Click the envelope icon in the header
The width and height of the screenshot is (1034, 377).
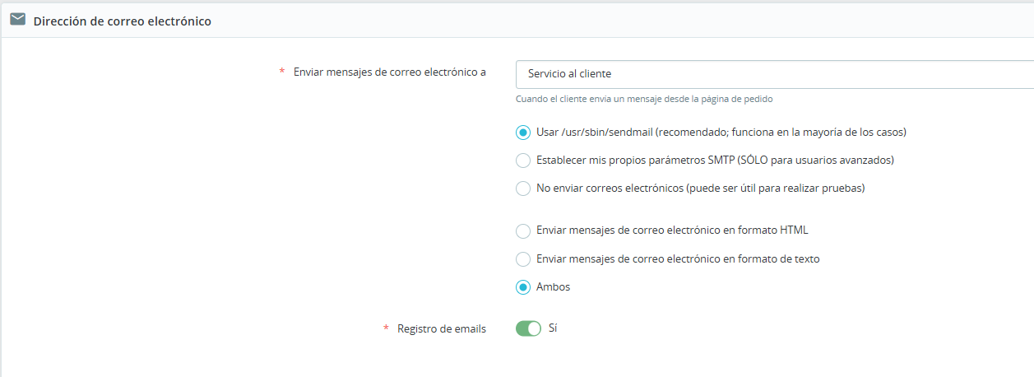click(x=17, y=20)
